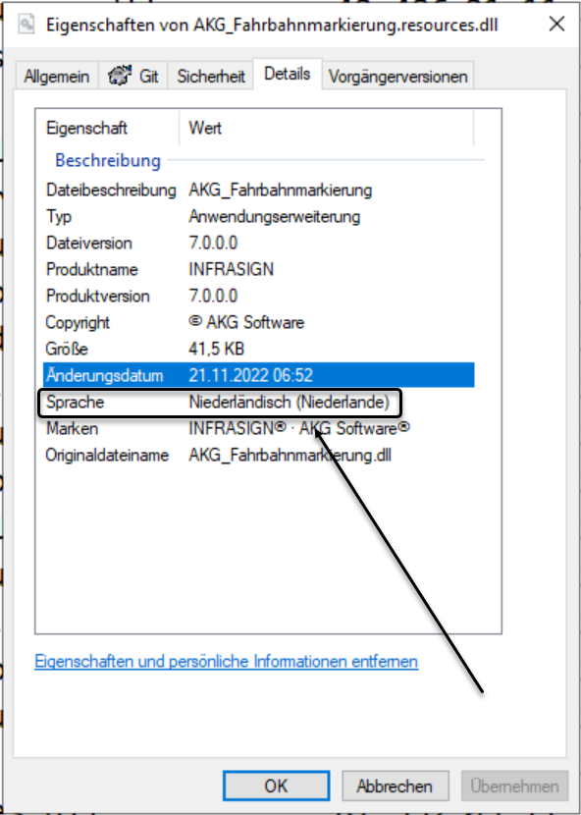This screenshot has width=581, height=815.
Task: Select the Originaldateiname property row
Action: point(259,456)
